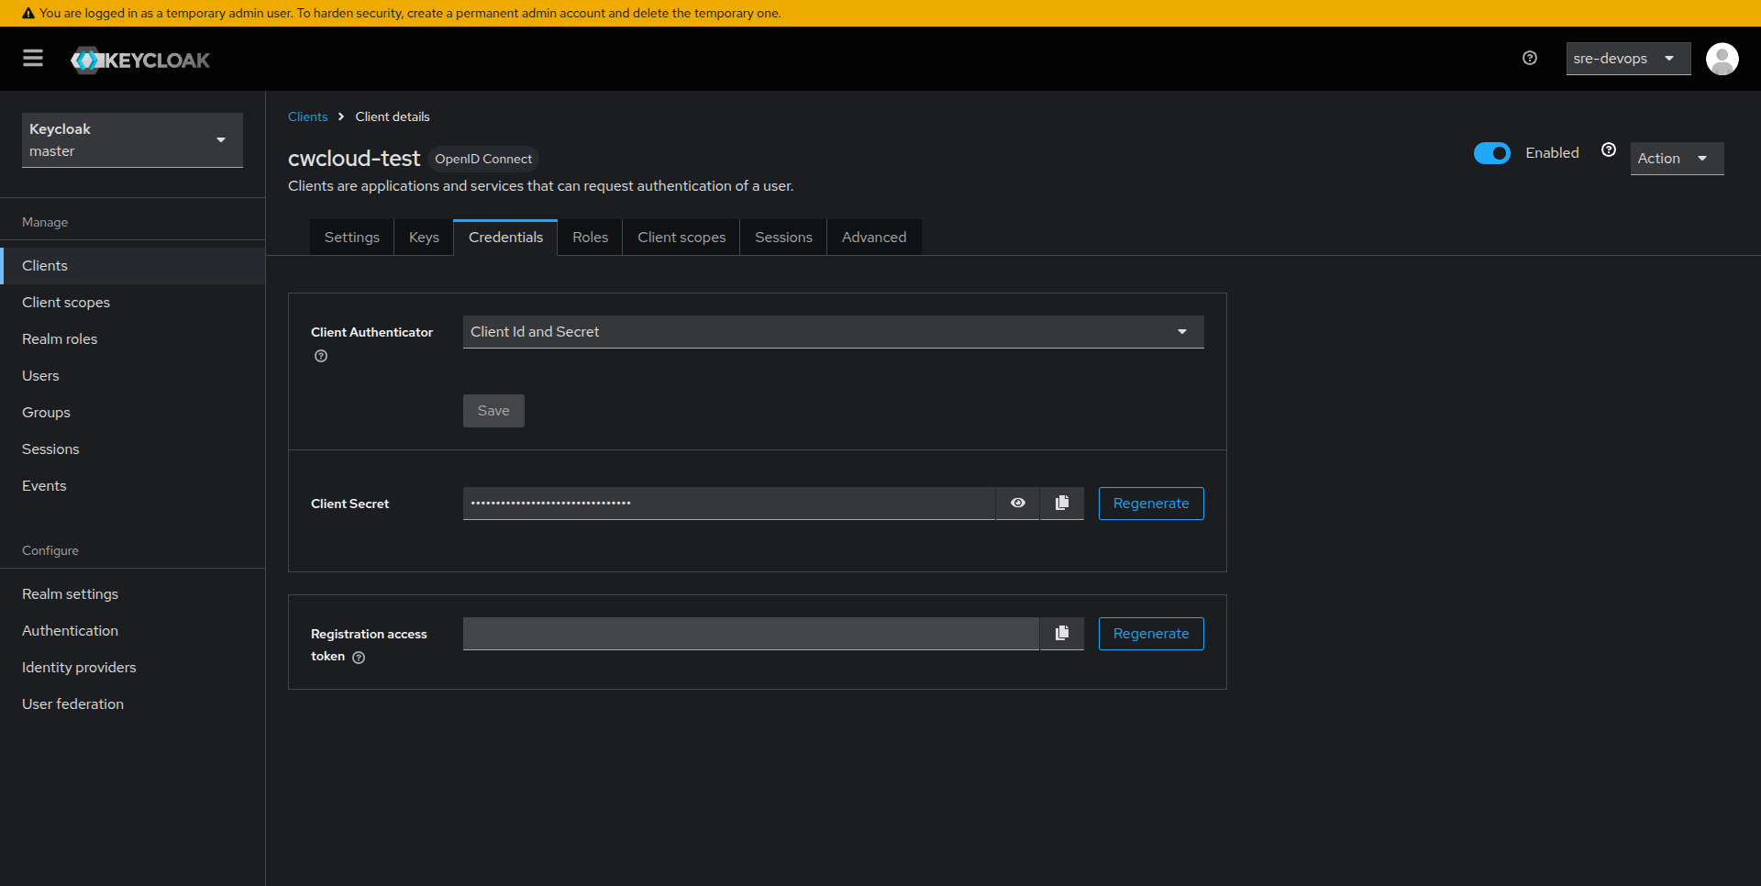Click Client Authenticator help icon
1761x886 pixels.
pos(321,356)
